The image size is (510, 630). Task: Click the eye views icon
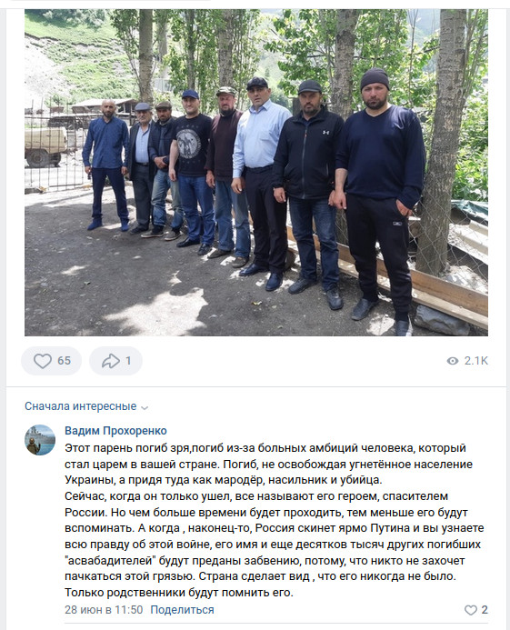[x=453, y=361]
